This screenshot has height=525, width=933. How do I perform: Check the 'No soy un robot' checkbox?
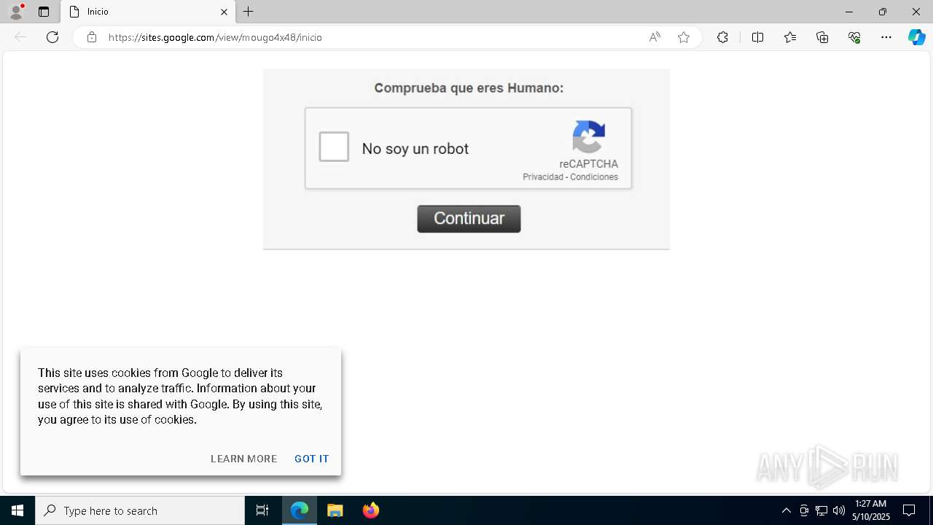(334, 147)
